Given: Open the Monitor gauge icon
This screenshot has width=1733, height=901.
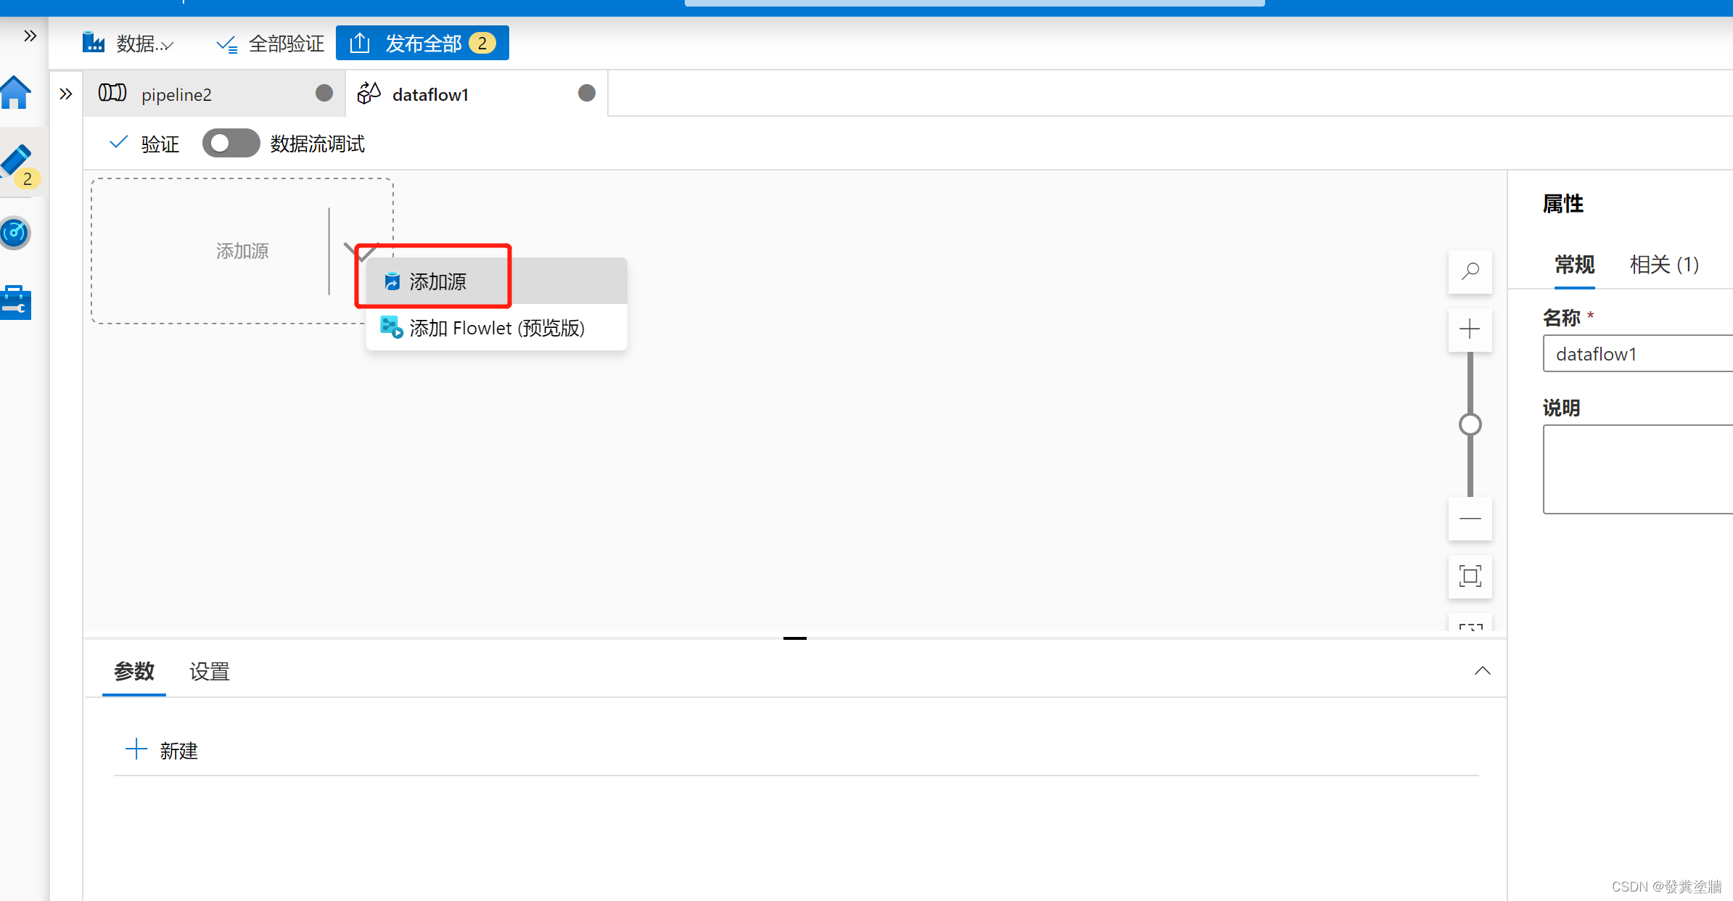Looking at the screenshot, I should [x=15, y=233].
